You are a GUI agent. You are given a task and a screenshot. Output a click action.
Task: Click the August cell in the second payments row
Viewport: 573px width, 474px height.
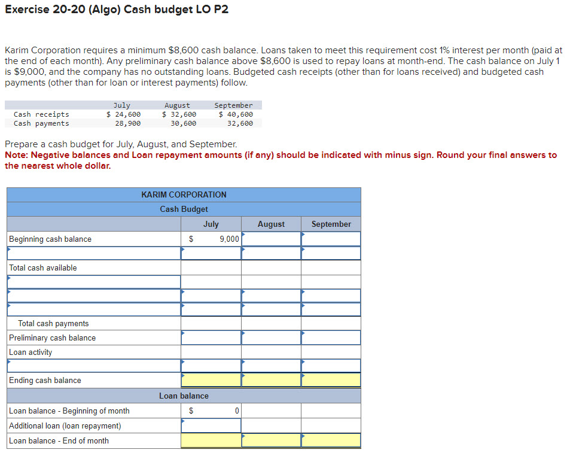tap(271, 309)
